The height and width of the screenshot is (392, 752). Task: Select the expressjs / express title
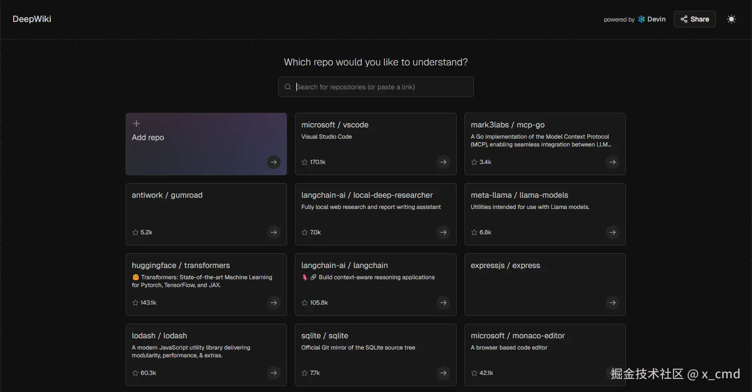click(506, 266)
